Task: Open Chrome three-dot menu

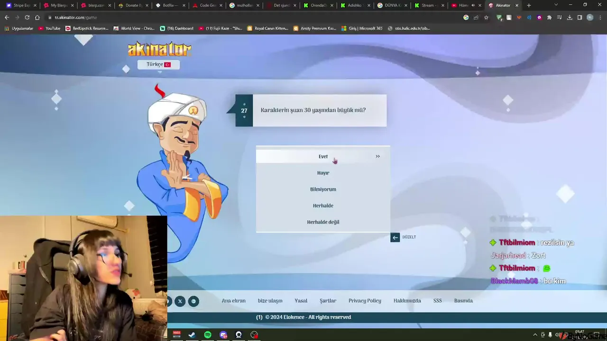Action: pyautogui.click(x=600, y=18)
